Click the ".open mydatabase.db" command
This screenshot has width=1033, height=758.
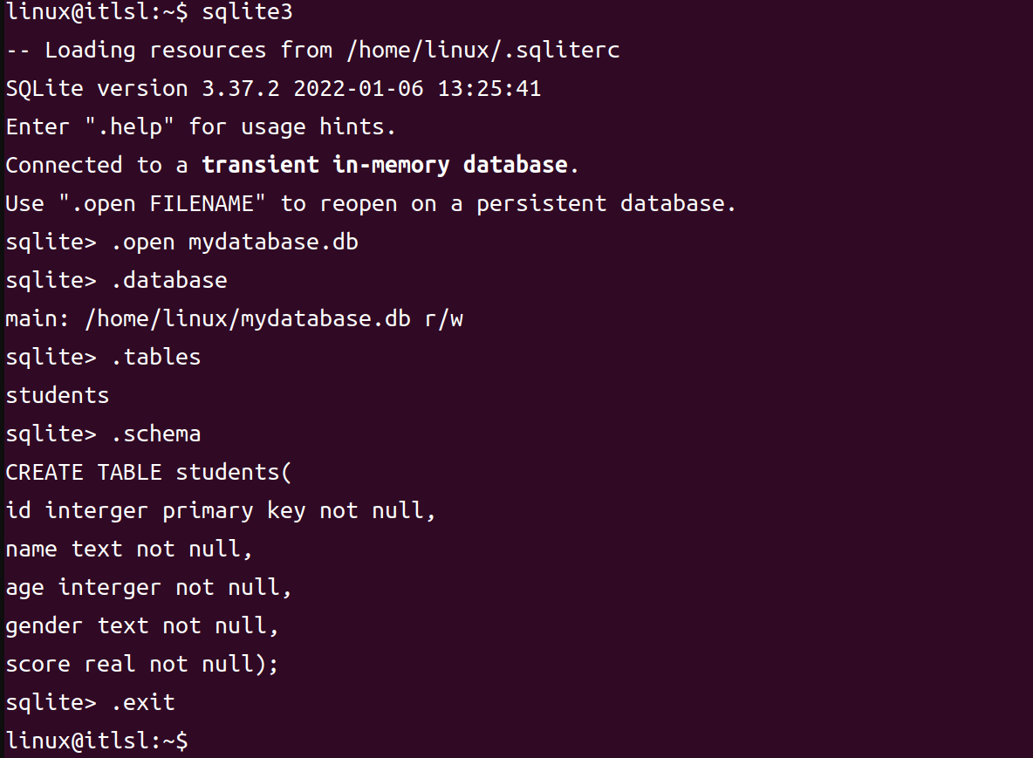(234, 242)
